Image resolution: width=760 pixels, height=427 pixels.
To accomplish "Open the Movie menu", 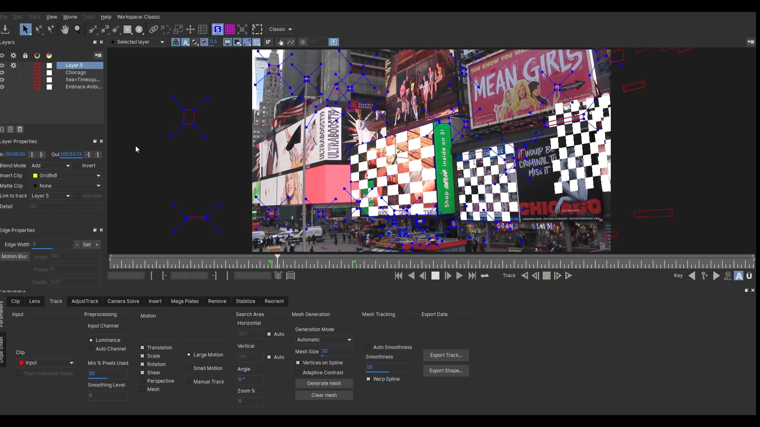I will point(70,17).
